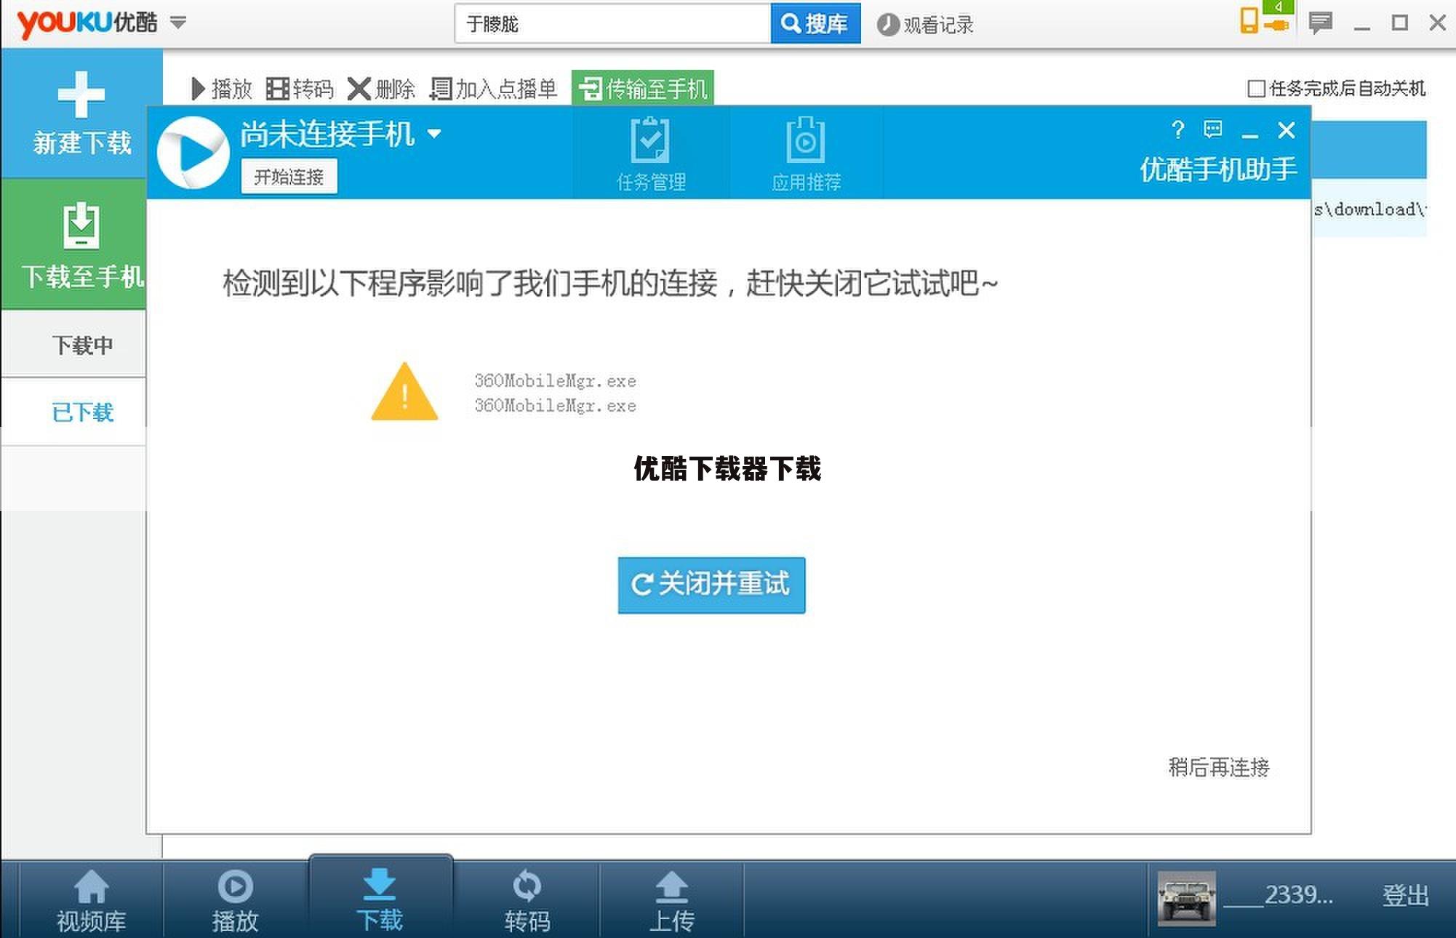1456x938 pixels.
Task: Open the 下载 bottom tab
Action: pos(380,897)
